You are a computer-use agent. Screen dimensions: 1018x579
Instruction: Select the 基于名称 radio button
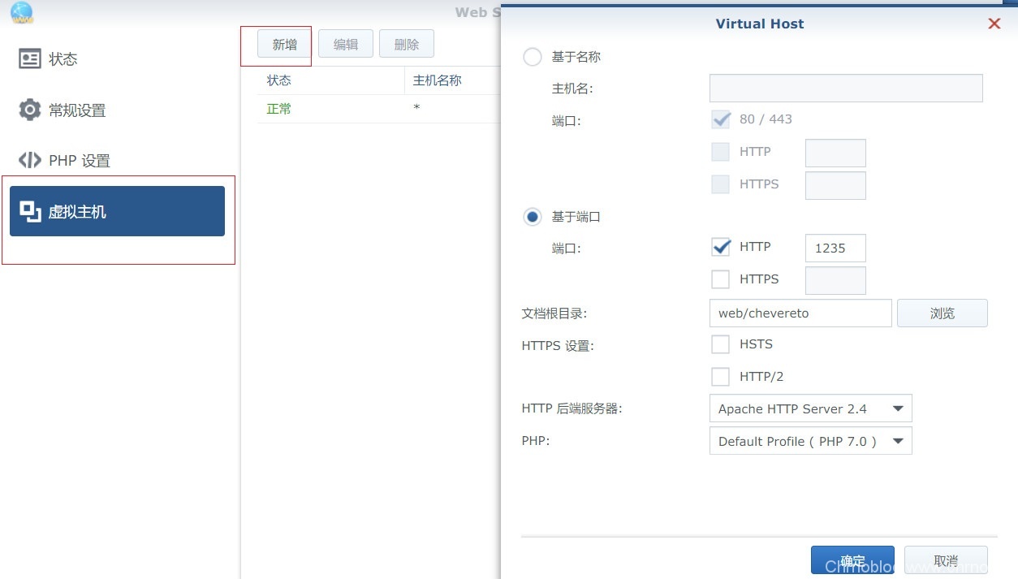[533, 57]
